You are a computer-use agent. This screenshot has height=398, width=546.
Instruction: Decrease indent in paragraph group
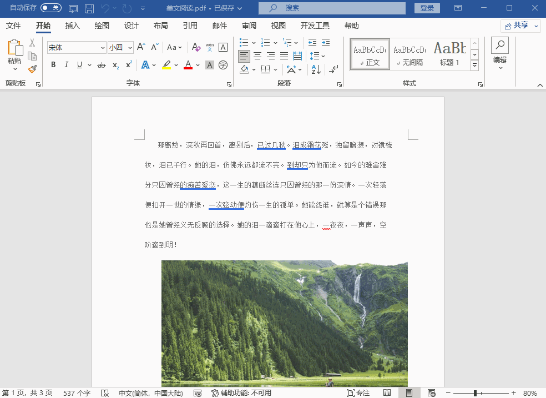312,43
